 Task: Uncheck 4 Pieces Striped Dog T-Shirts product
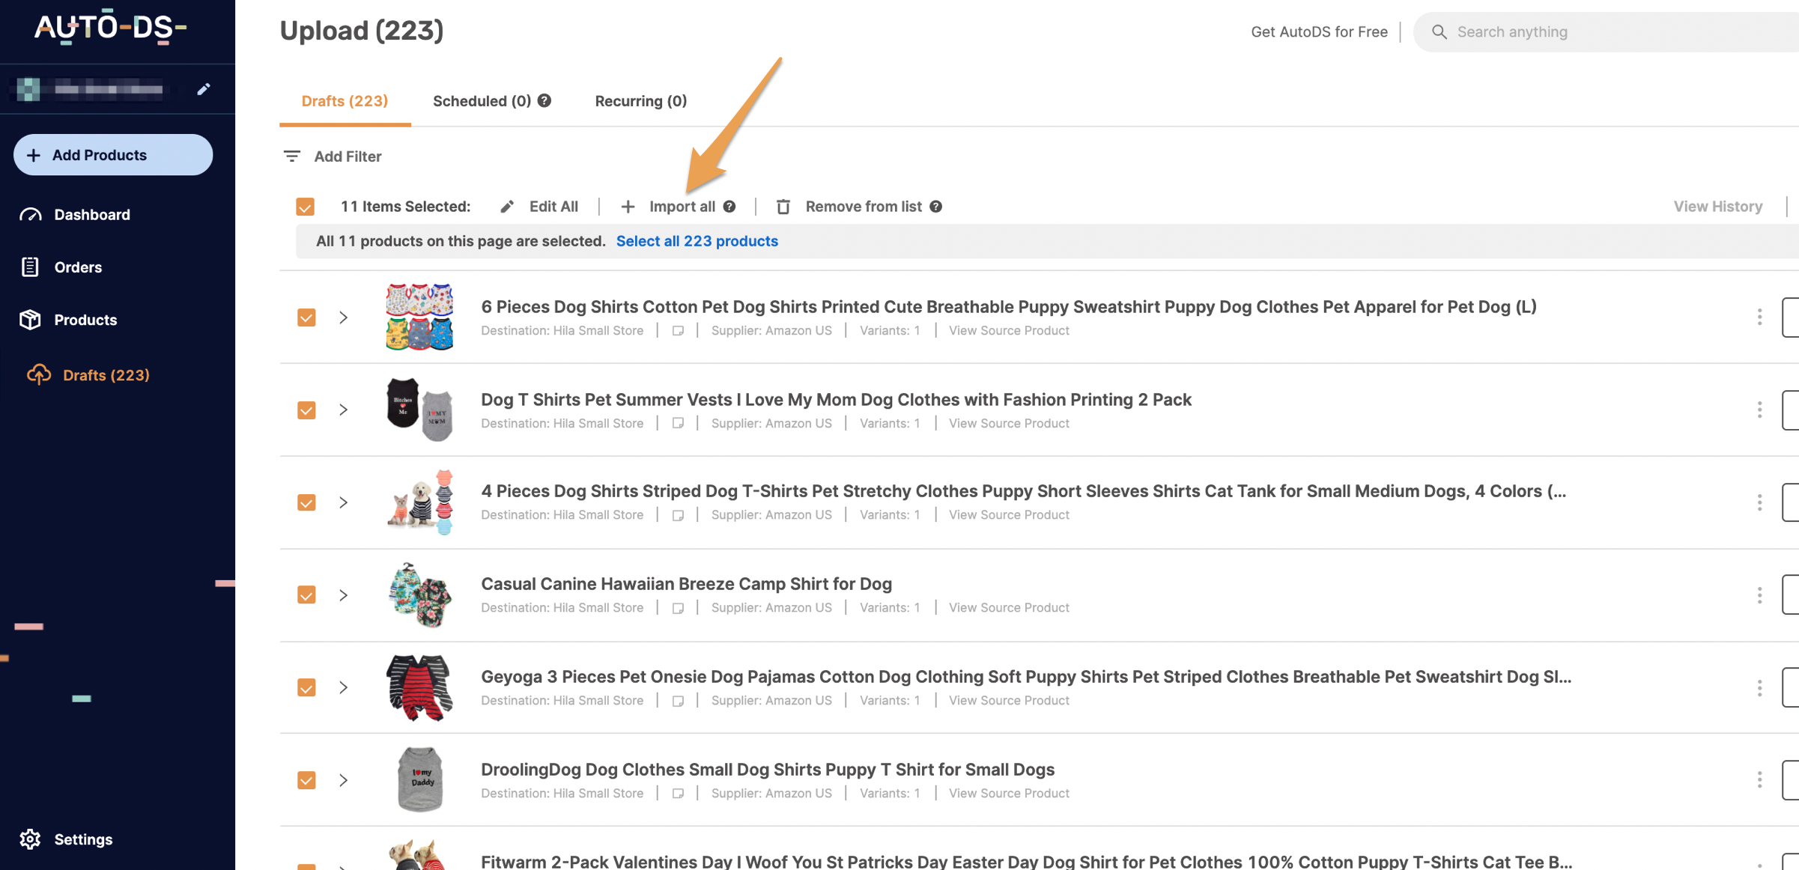[306, 502]
